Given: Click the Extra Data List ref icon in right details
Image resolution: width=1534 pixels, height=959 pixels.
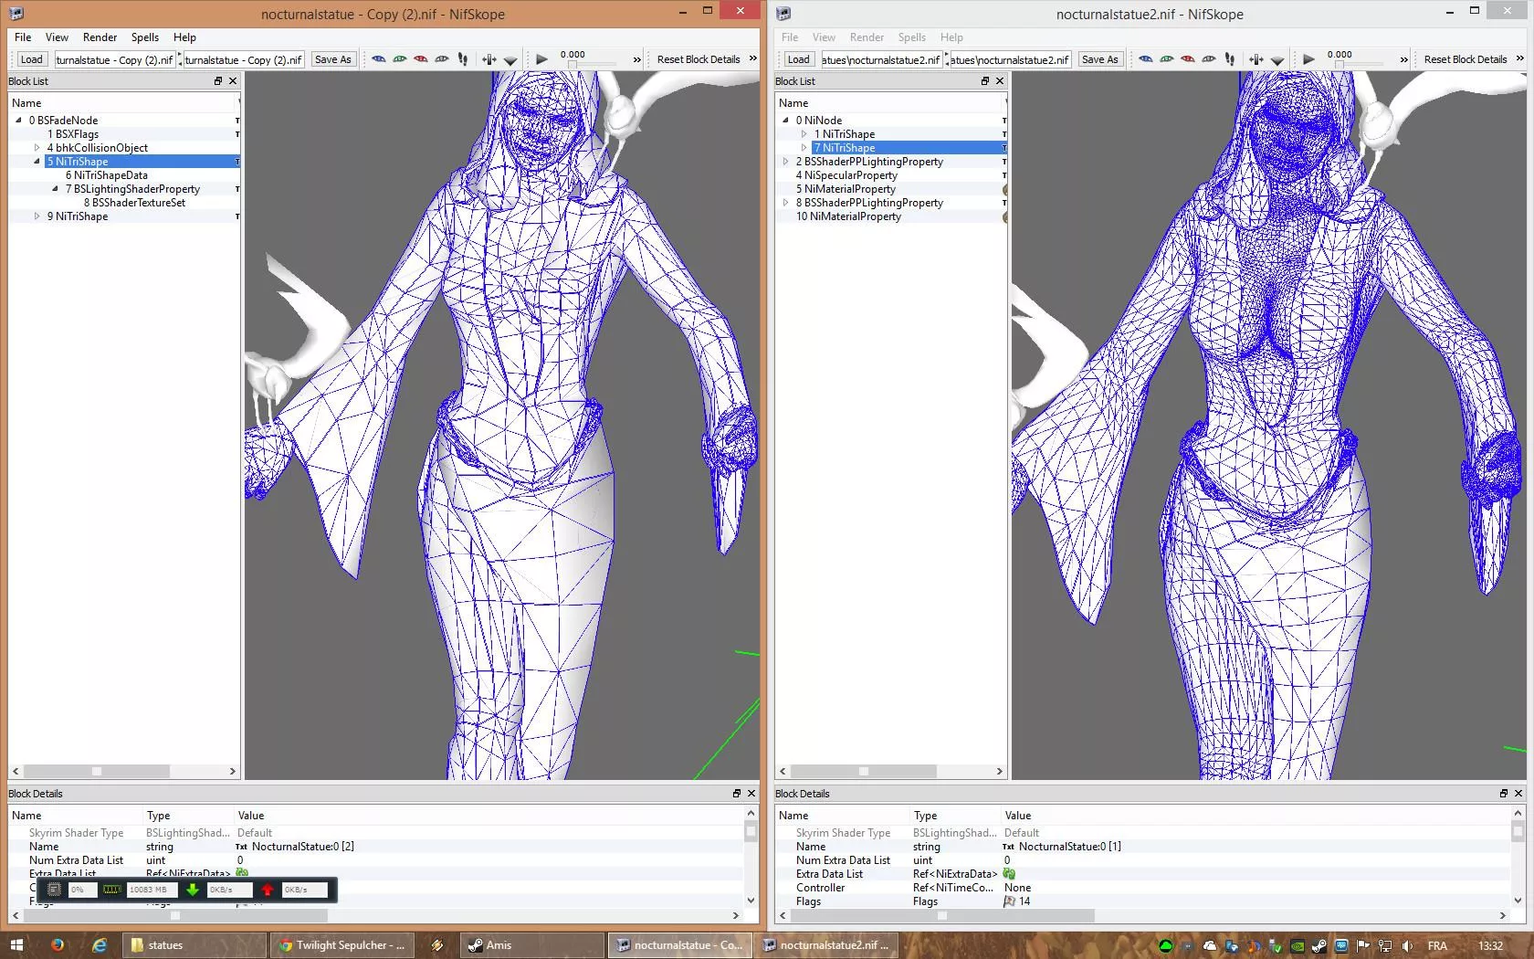Looking at the screenshot, I should [1009, 874].
